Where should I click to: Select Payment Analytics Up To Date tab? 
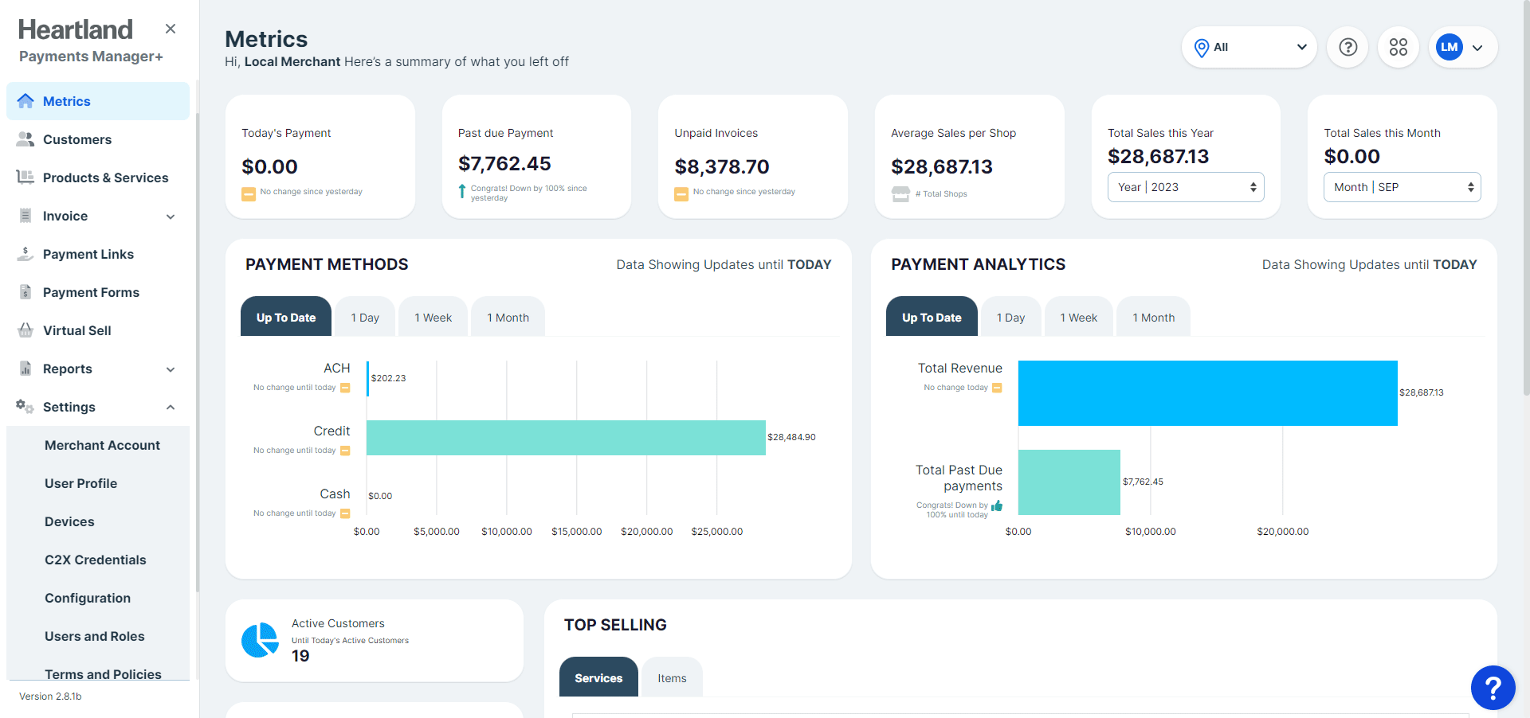(x=932, y=317)
